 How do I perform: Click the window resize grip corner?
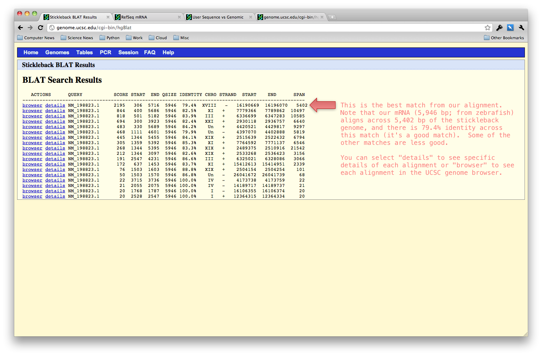[x=525, y=334]
